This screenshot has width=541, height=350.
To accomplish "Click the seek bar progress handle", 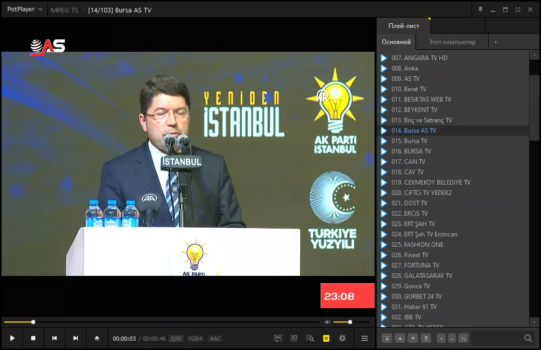I will tap(33, 321).
